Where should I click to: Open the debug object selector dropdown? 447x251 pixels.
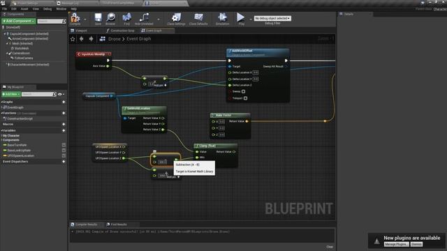(272, 18)
